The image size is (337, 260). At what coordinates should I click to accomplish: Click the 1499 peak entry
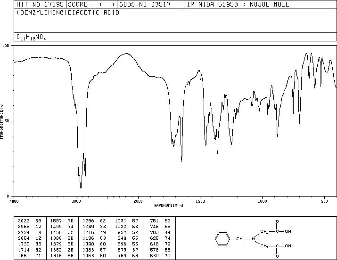pos(62,227)
